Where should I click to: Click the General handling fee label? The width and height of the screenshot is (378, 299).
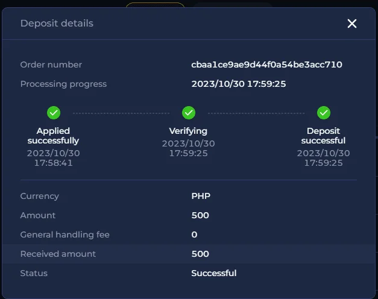tap(65, 235)
